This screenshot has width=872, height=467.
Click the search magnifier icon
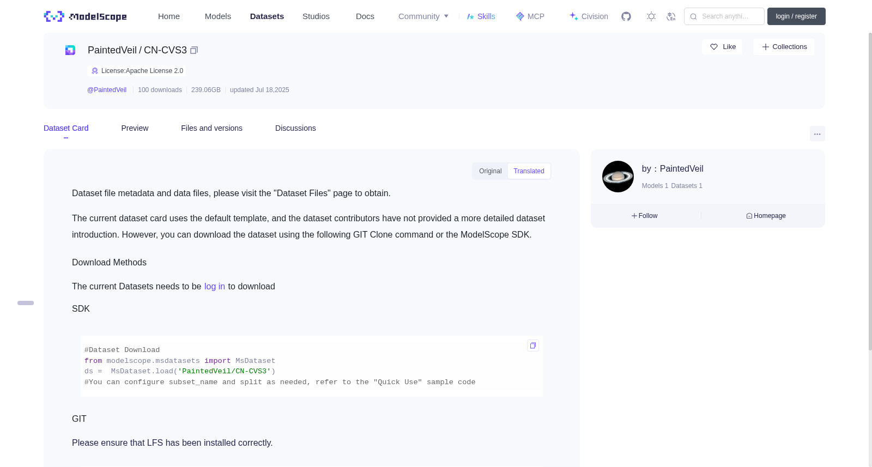[693, 16]
